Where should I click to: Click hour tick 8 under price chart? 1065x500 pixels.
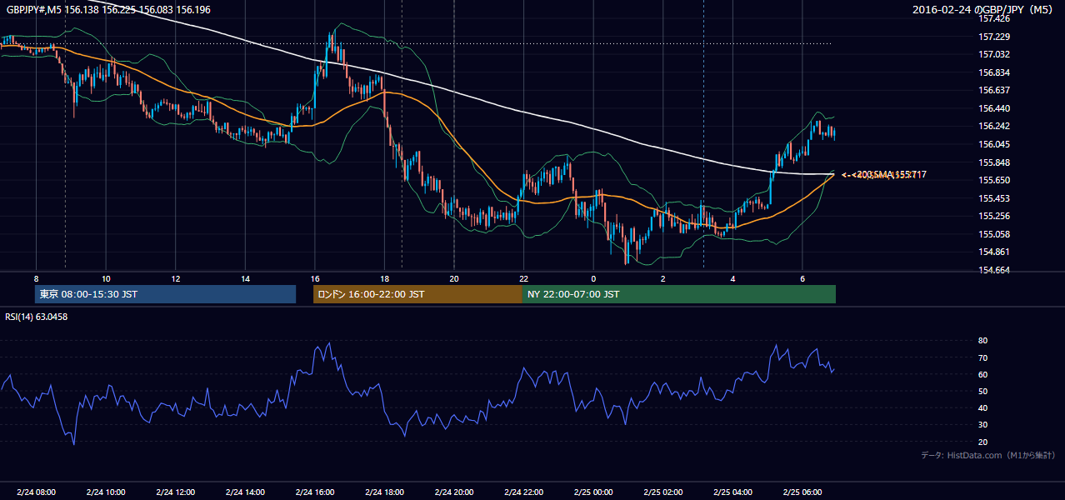tap(36, 278)
